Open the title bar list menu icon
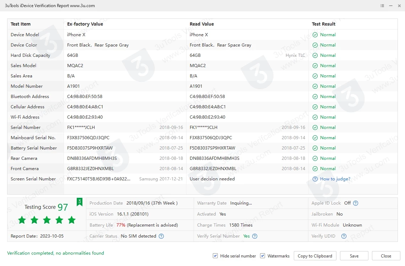The image size is (405, 266). tap(382, 6)
